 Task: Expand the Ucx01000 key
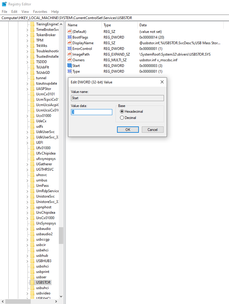tap(27, 116)
